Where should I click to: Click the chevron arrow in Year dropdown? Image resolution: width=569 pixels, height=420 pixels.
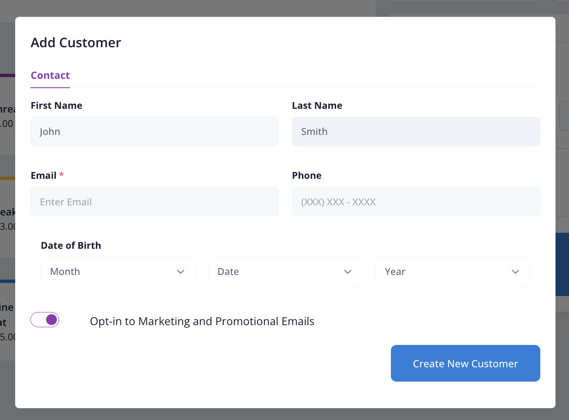(x=515, y=272)
